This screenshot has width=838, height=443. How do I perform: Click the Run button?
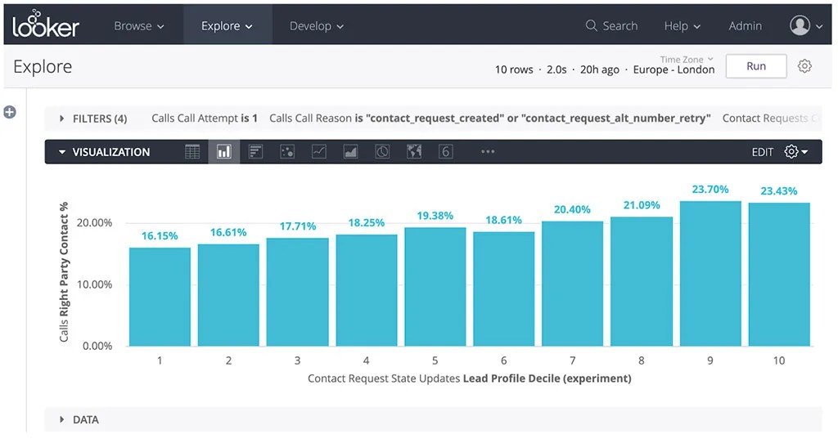(755, 66)
